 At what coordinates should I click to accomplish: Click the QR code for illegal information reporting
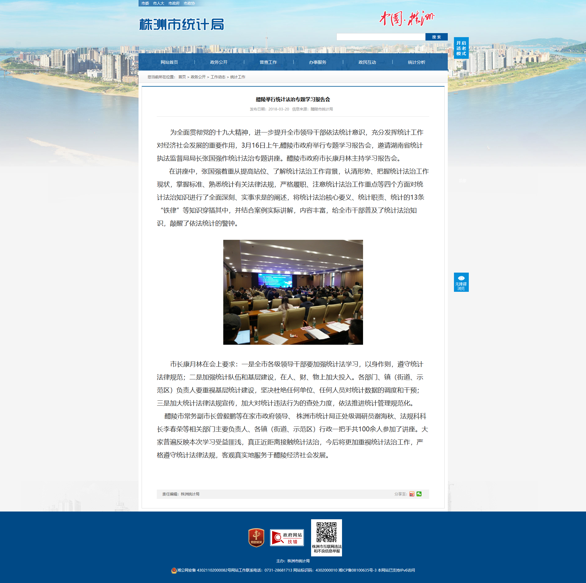click(326, 532)
